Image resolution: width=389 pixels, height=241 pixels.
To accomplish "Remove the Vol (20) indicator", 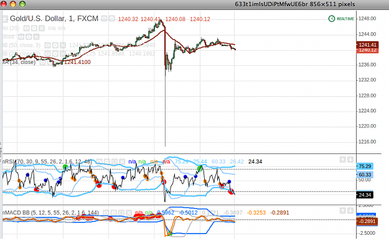I will [x=42, y=28].
